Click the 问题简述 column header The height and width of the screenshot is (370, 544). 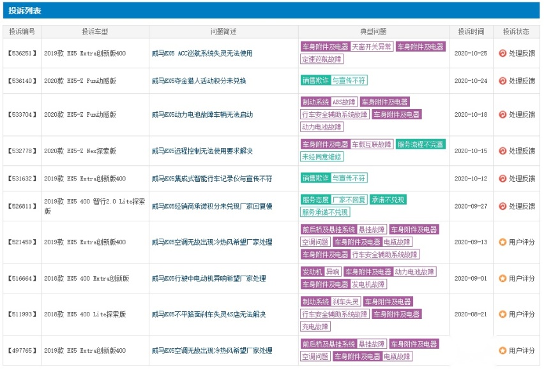(223, 31)
